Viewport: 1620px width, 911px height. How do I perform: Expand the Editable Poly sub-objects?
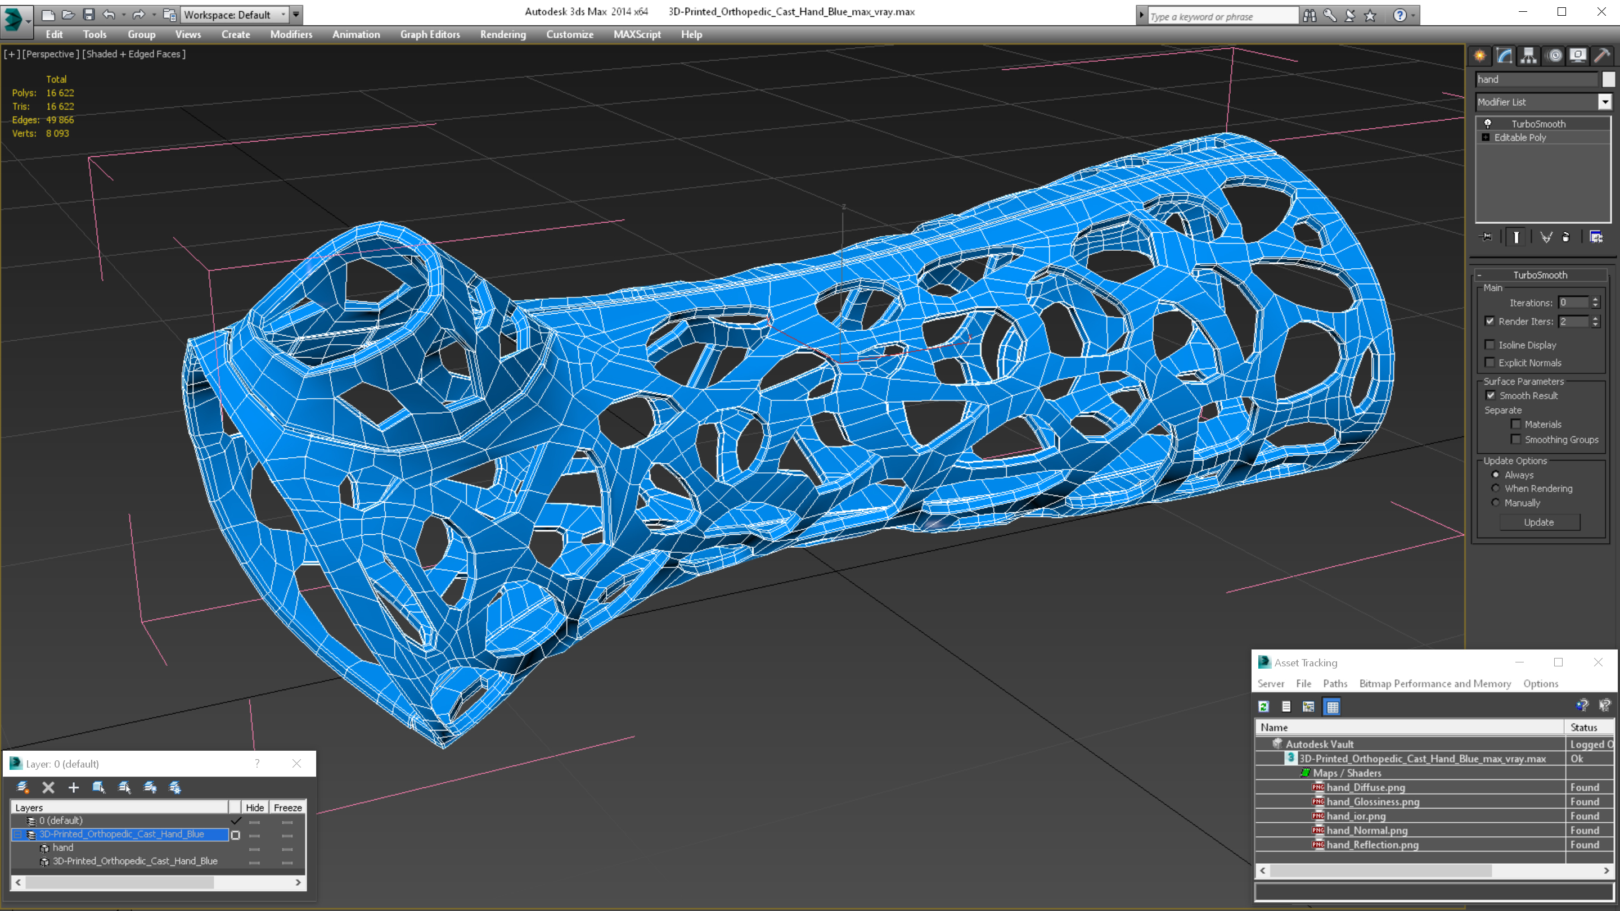[x=1486, y=138]
